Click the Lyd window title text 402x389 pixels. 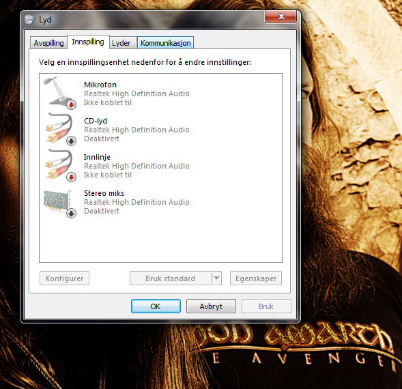(45, 20)
